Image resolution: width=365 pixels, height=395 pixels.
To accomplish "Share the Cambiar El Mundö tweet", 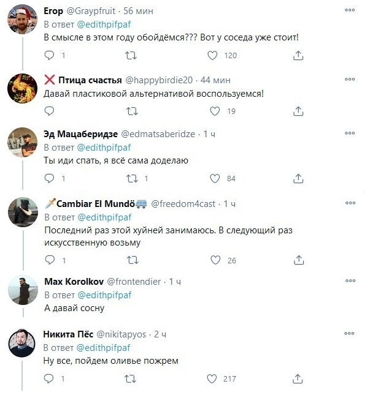I will (299, 260).
